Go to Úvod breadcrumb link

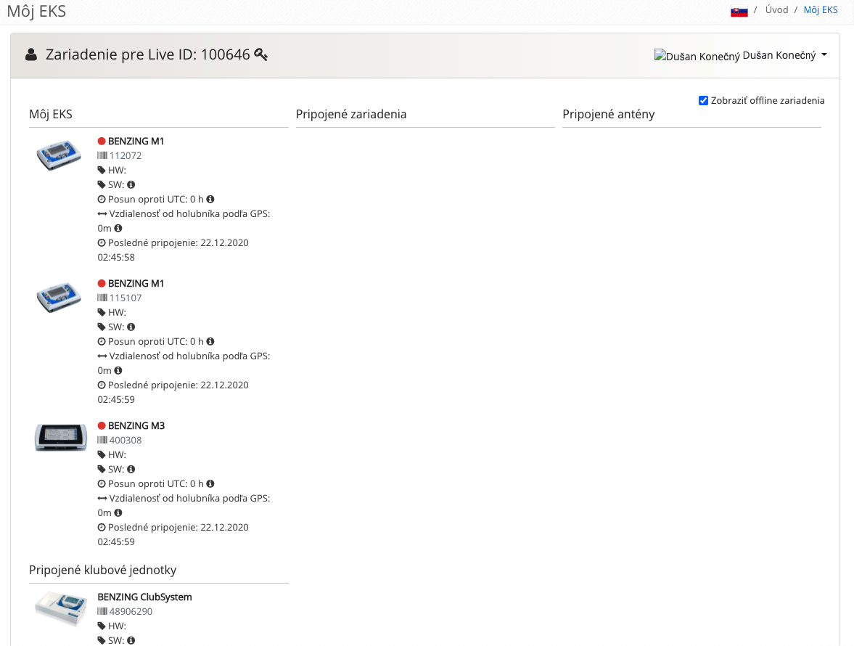pyautogui.click(x=776, y=10)
